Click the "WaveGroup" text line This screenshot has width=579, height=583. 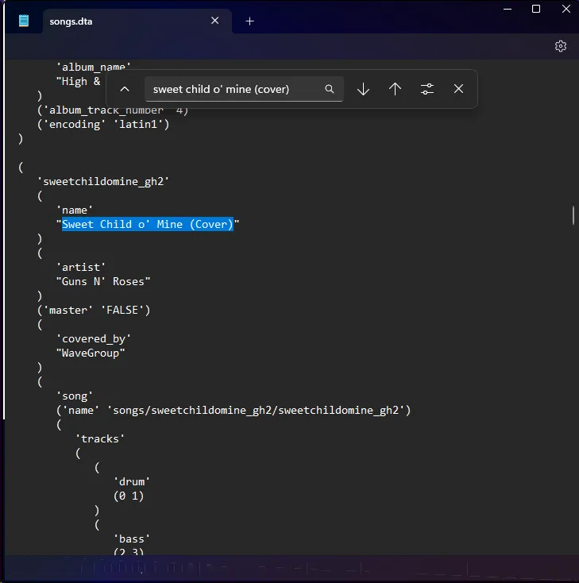pos(91,353)
